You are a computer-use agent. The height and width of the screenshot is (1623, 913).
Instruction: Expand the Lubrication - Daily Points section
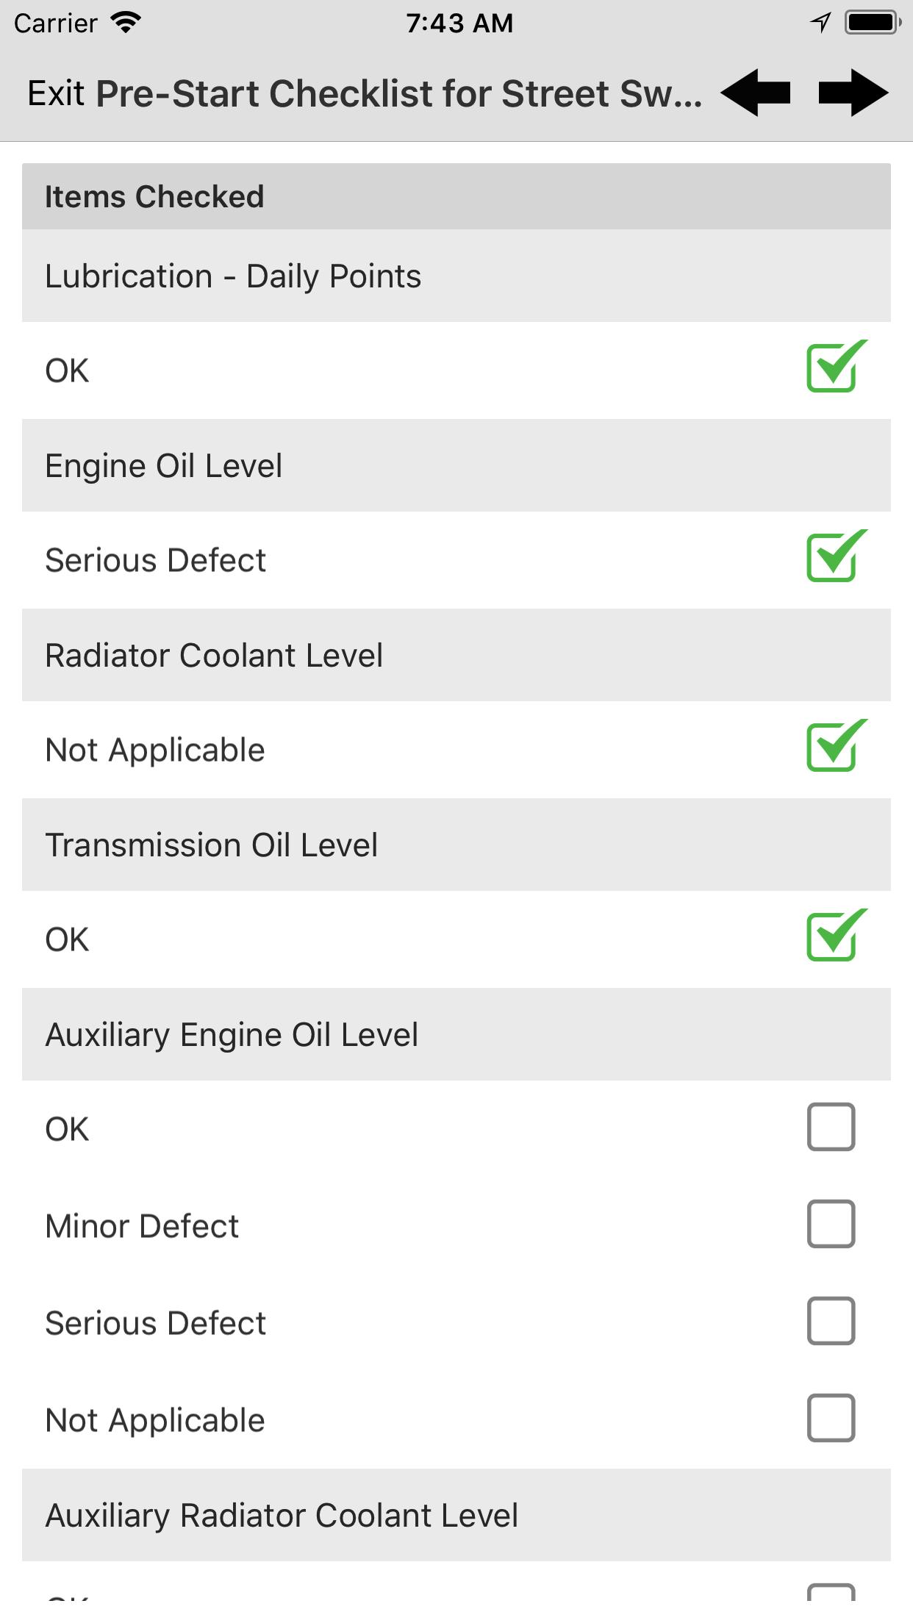pyautogui.click(x=456, y=276)
